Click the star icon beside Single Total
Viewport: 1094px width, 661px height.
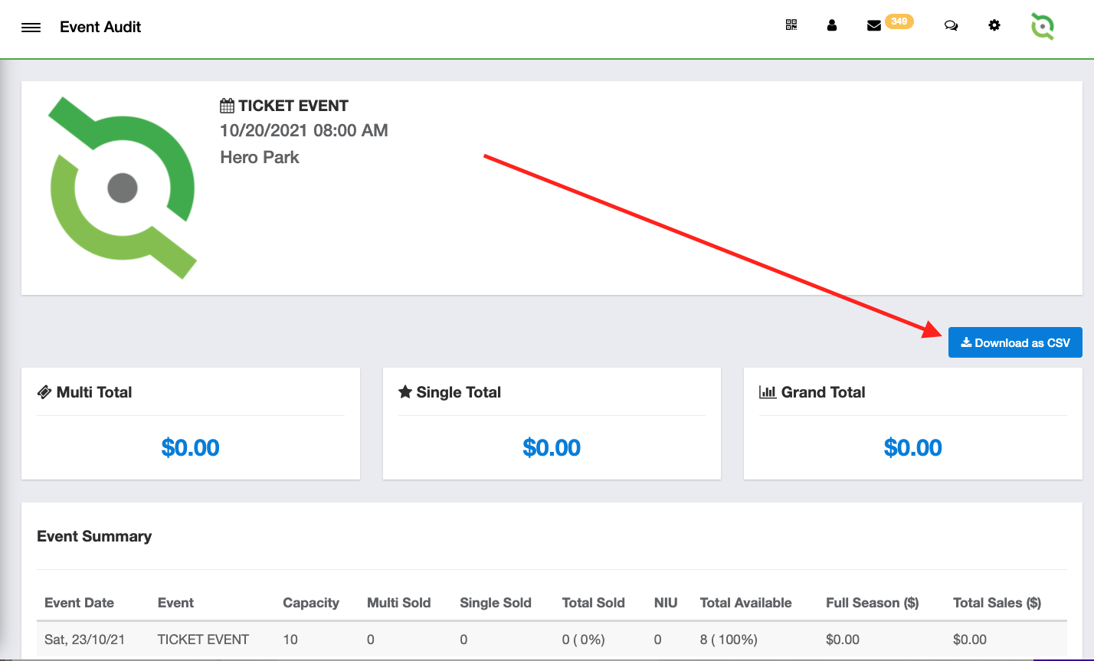(405, 392)
